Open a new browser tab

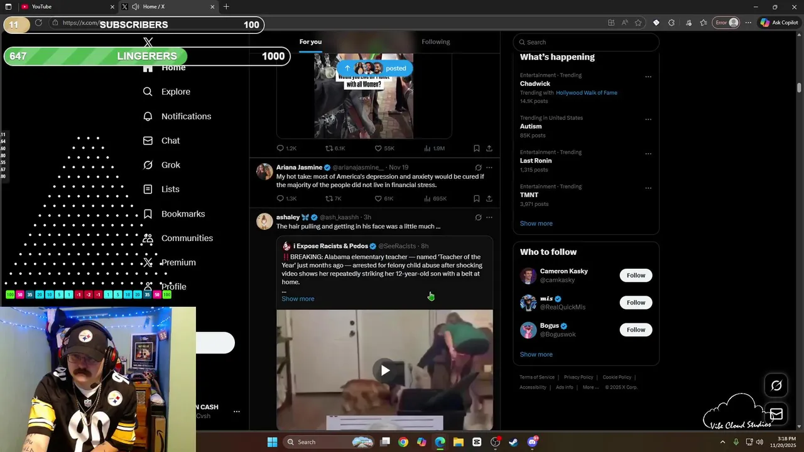pos(226,7)
